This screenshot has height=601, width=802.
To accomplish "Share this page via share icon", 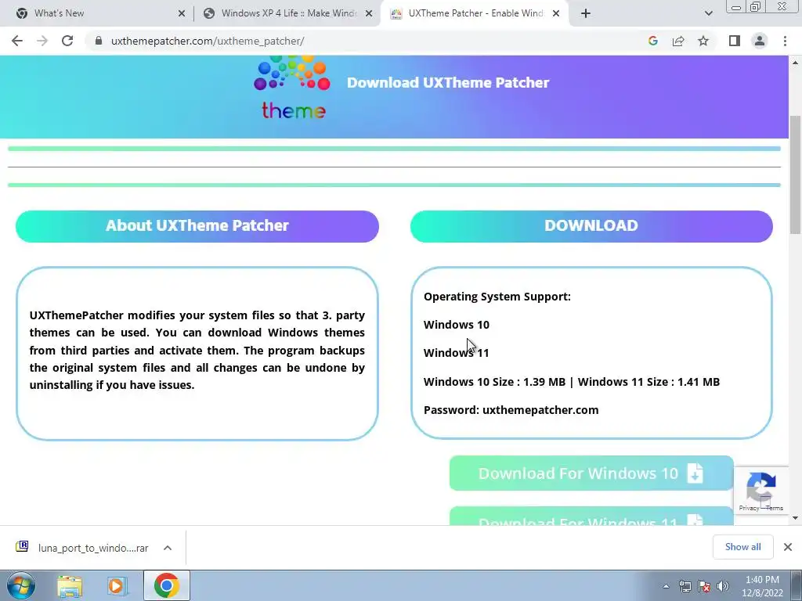I will [678, 41].
